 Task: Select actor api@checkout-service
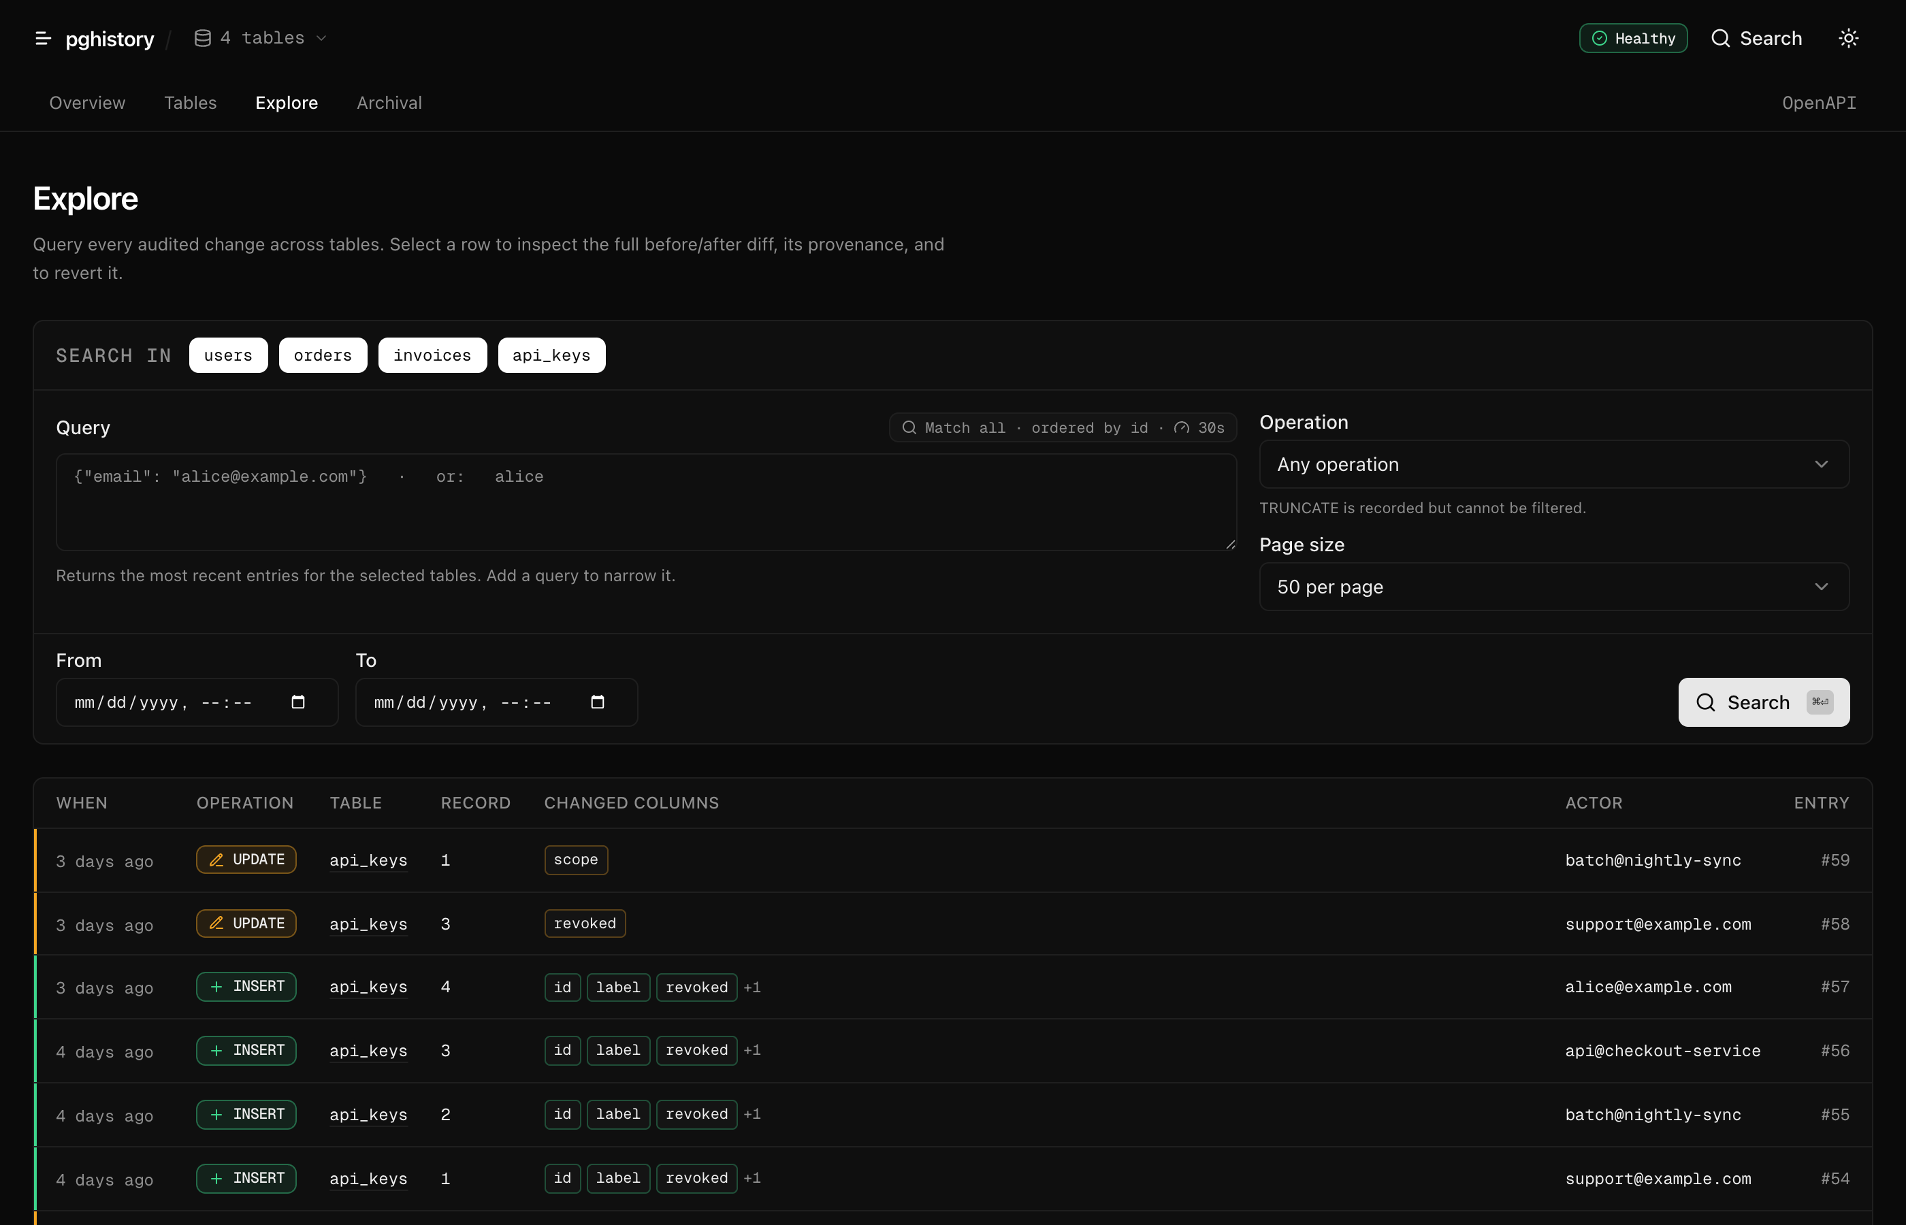click(1662, 1051)
